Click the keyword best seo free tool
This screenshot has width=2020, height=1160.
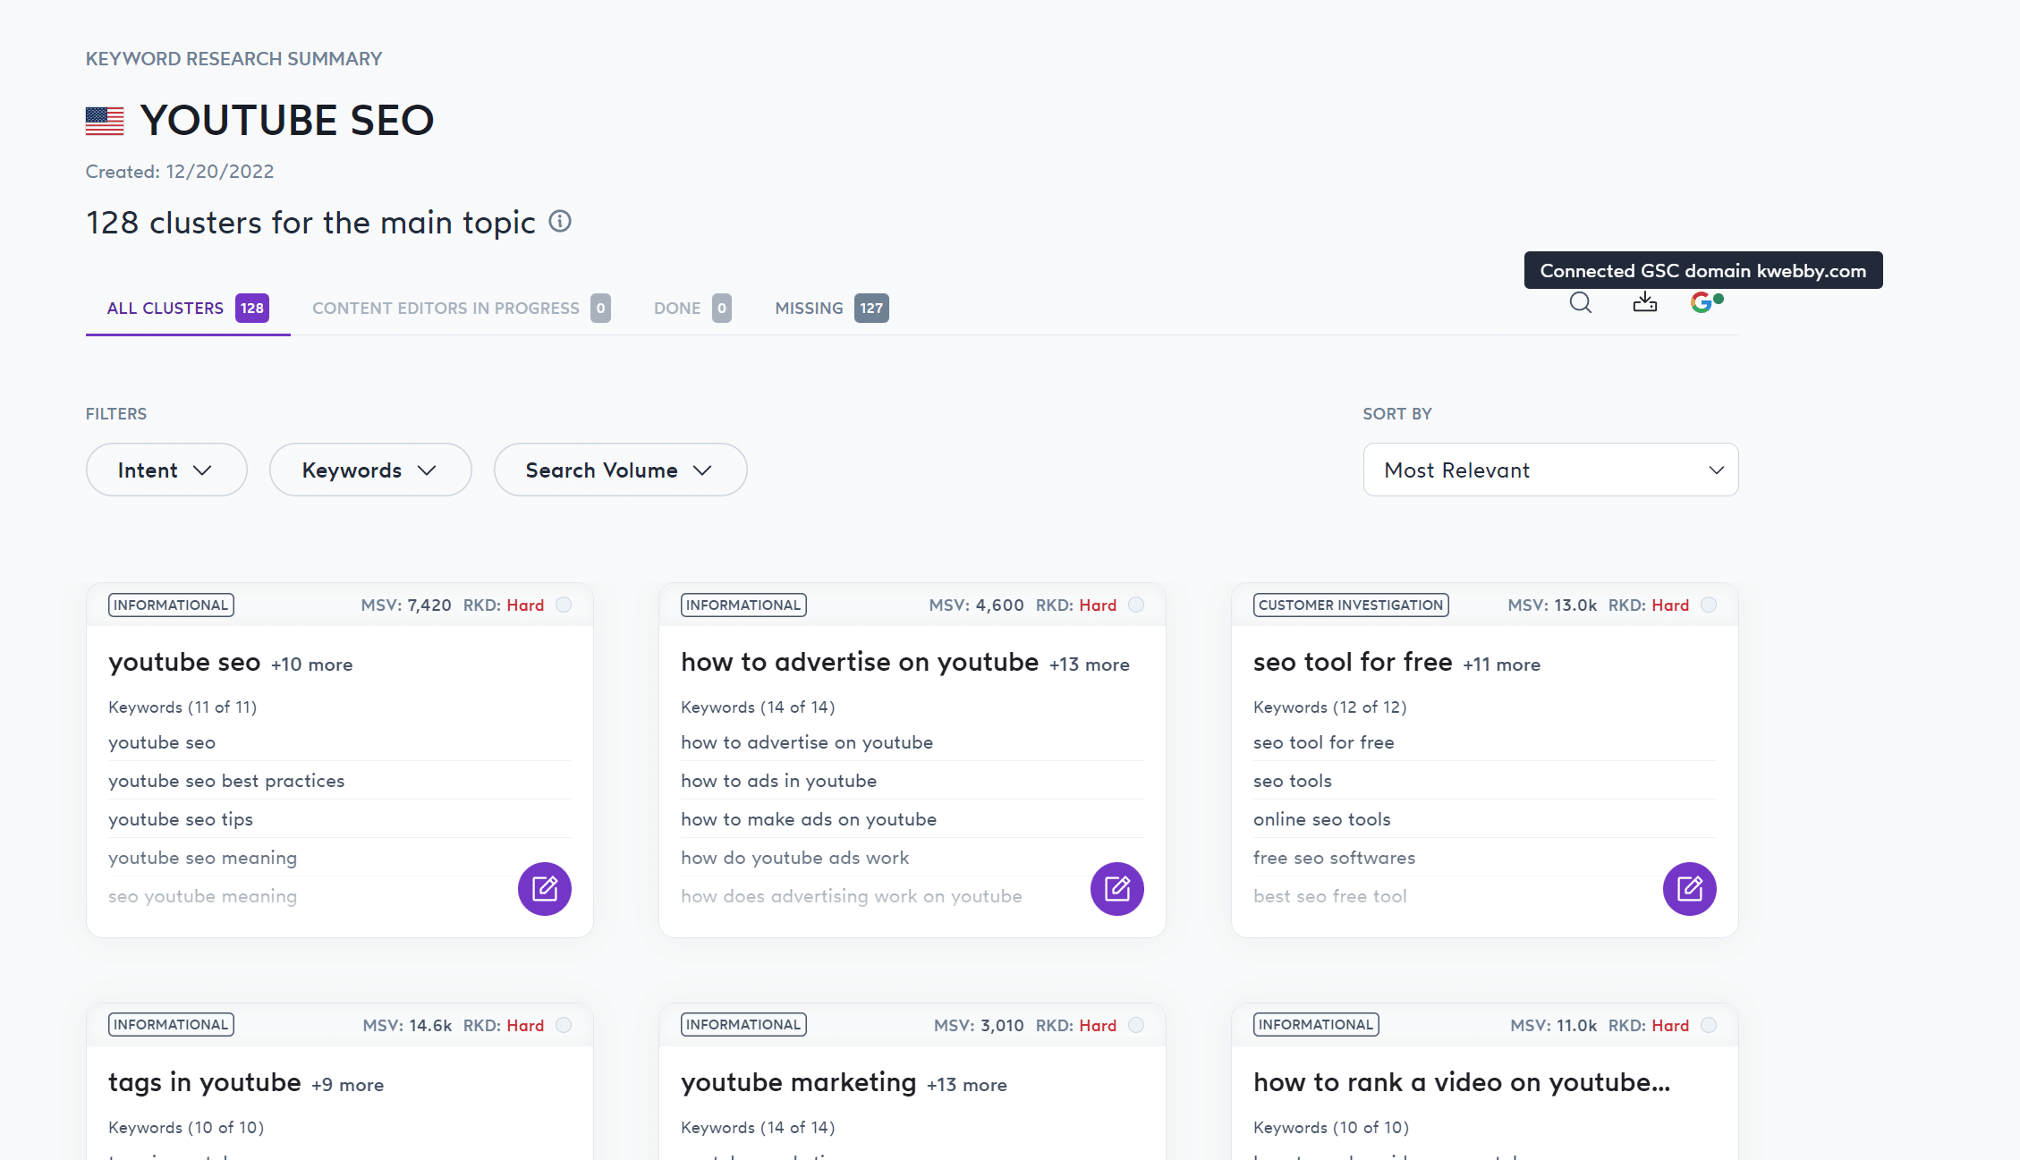point(1330,896)
